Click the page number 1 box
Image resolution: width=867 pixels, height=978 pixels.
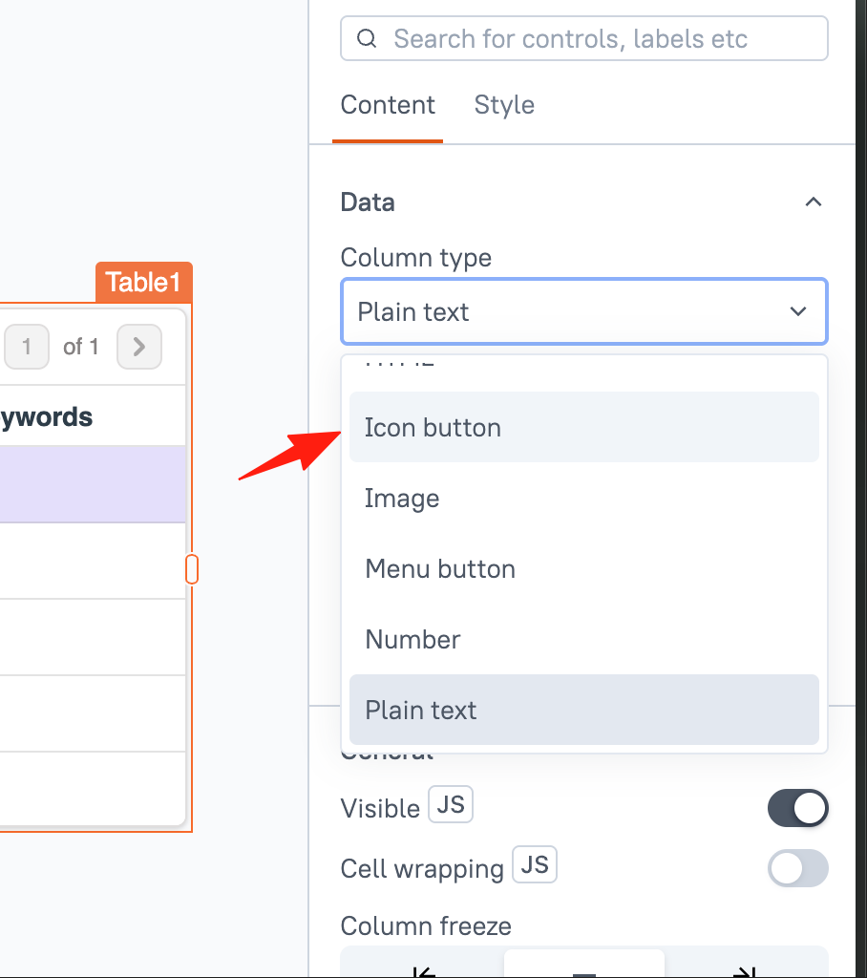[x=26, y=346]
